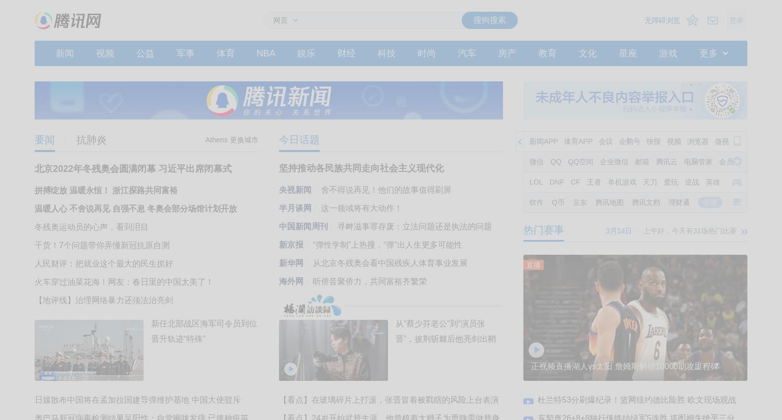
Task: Open '舍不得说再见！他们的故事值得刷屏'
Action: click(x=386, y=190)
